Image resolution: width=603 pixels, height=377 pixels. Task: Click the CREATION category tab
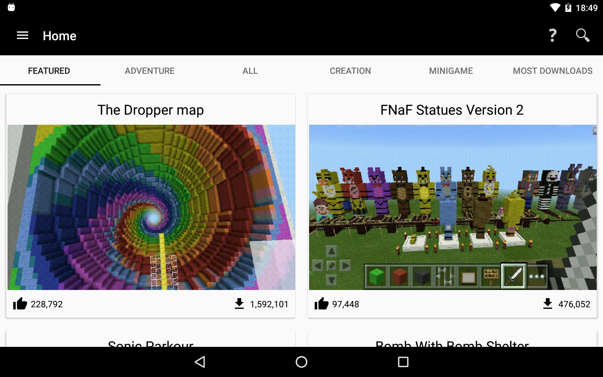coord(350,71)
